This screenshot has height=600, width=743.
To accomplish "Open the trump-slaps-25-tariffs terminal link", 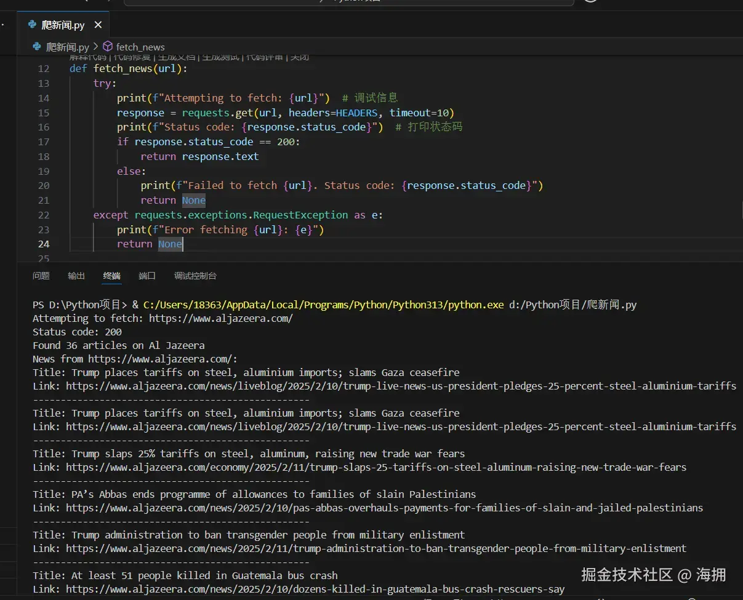I will point(376,467).
